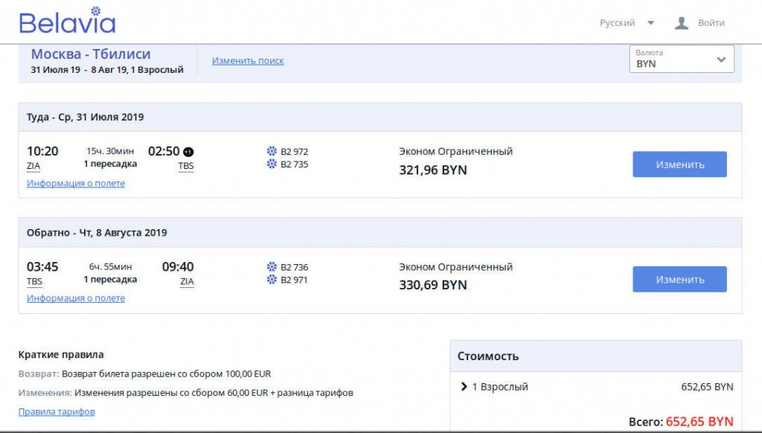Open Информация о полете for the outbound flight
Image resolution: width=762 pixels, height=433 pixels.
pos(76,183)
